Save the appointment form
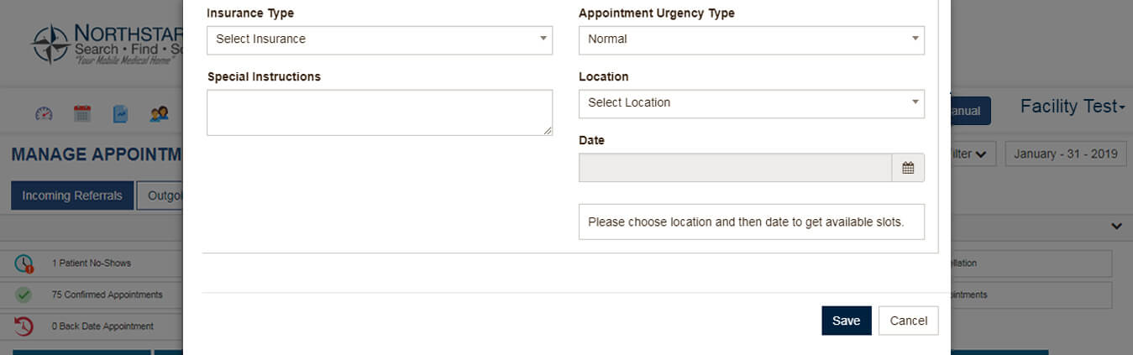Image resolution: width=1133 pixels, height=355 pixels. point(846,321)
